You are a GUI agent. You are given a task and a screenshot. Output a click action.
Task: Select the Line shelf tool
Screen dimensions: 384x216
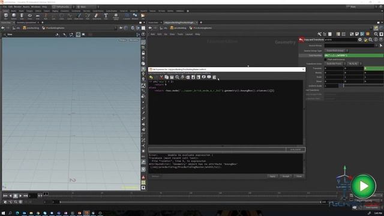[53, 16]
